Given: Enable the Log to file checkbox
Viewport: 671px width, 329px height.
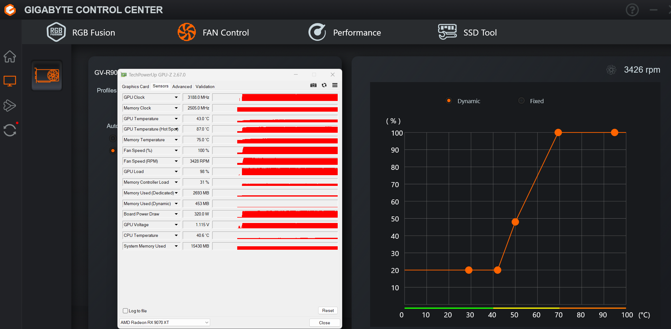Looking at the screenshot, I should 125,311.
